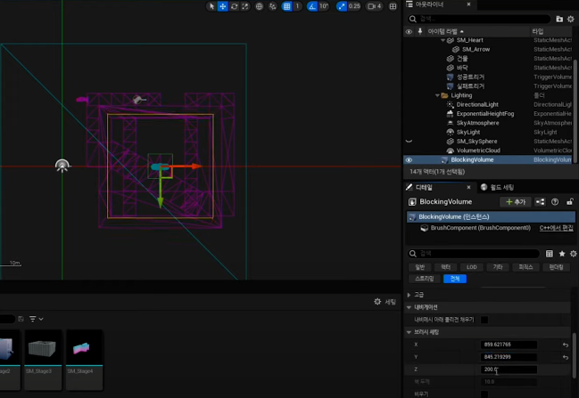Click the Outliner settings gear icon
579x398 pixels.
[x=571, y=18]
